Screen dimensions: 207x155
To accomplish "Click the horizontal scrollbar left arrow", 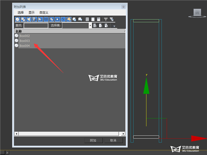I will click(17, 134).
